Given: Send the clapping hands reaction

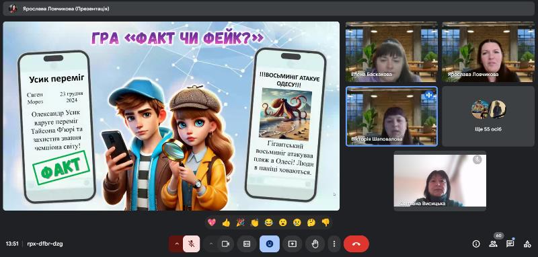Looking at the screenshot, I should (255, 223).
